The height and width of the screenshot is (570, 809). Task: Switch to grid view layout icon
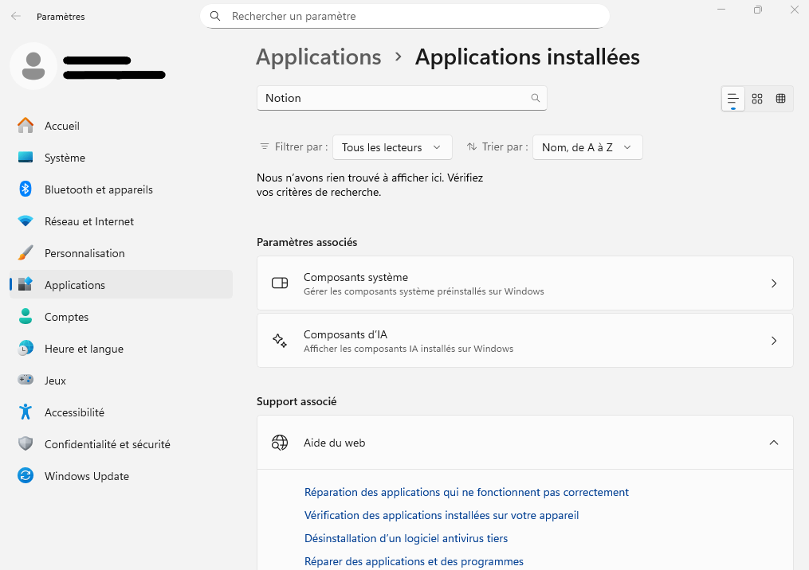point(757,99)
